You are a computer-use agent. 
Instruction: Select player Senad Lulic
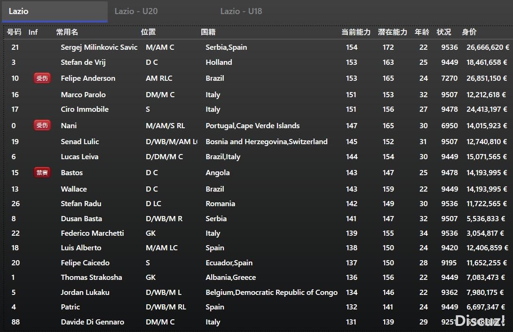click(x=80, y=142)
